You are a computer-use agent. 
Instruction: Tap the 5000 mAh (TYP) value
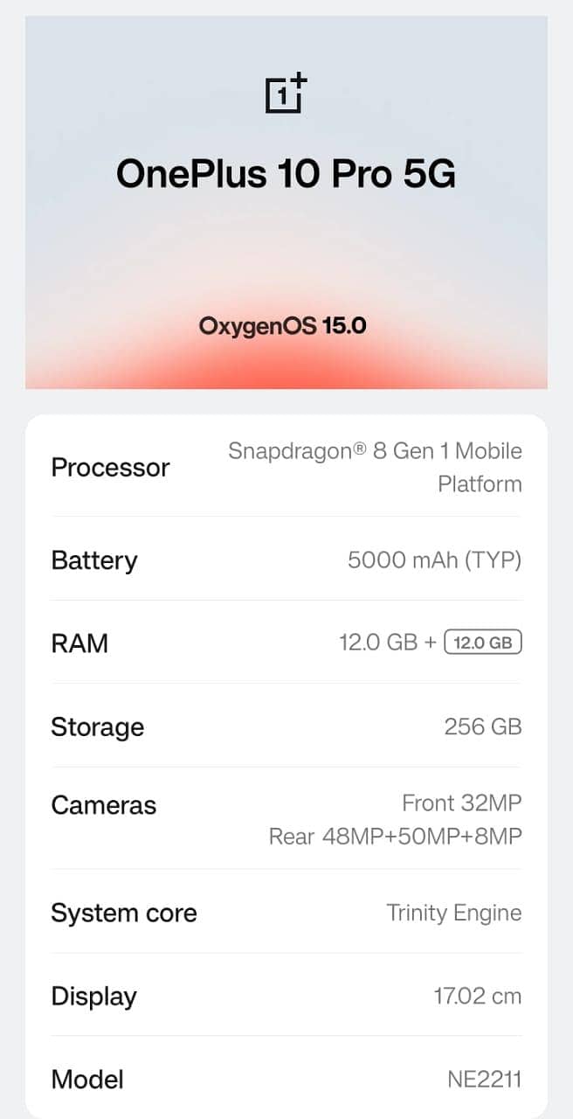coord(434,559)
